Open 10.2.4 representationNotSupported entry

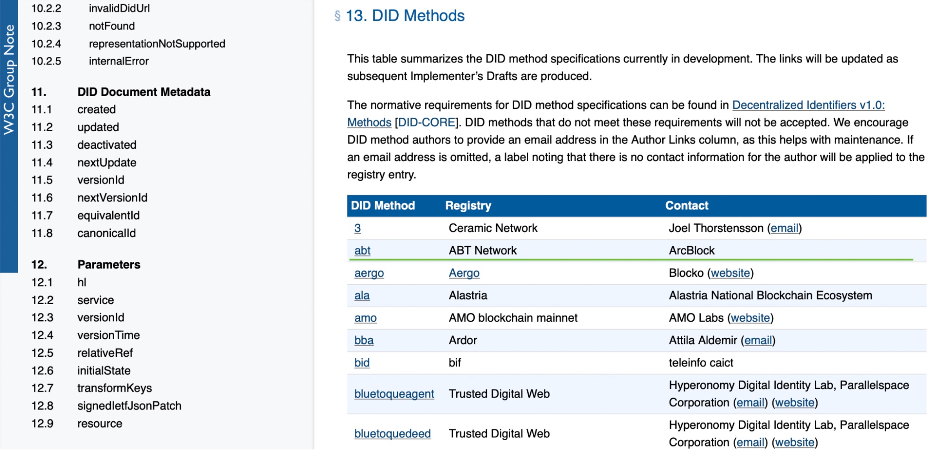(x=157, y=44)
